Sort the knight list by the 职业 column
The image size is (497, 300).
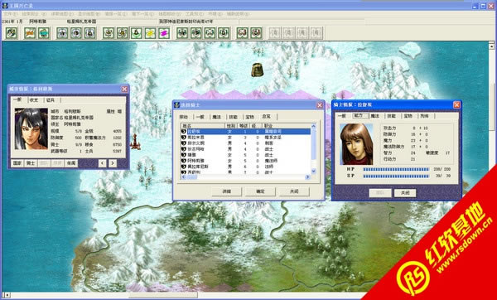point(287,126)
